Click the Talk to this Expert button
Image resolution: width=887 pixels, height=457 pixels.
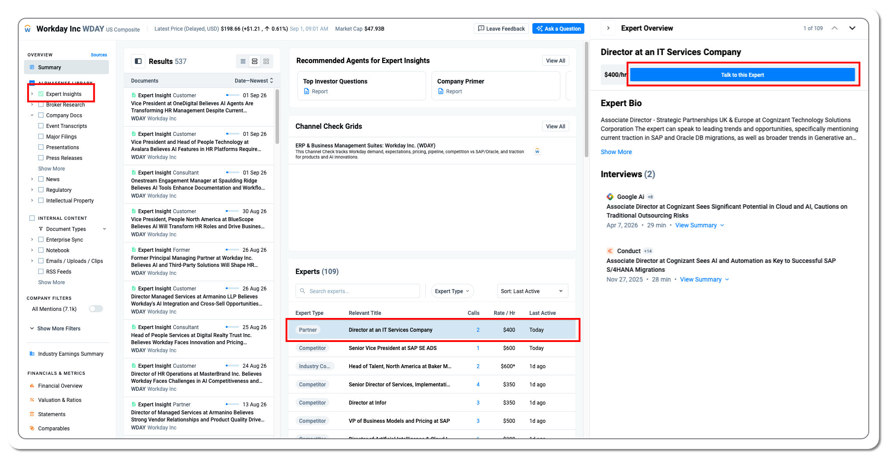tap(742, 75)
